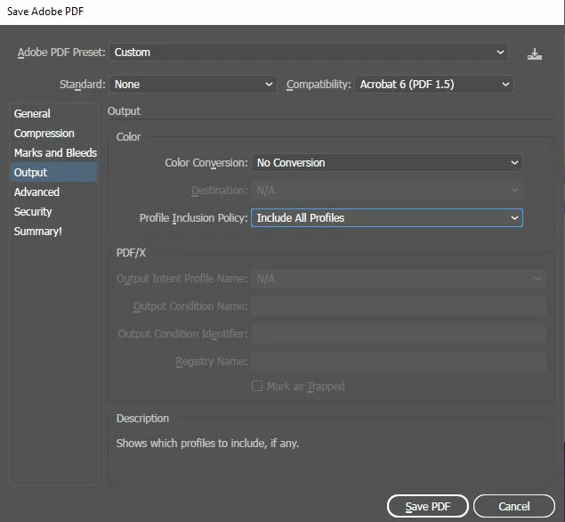565x522 pixels.
Task: Select the Marks and Bleeds category
Action: click(x=53, y=153)
